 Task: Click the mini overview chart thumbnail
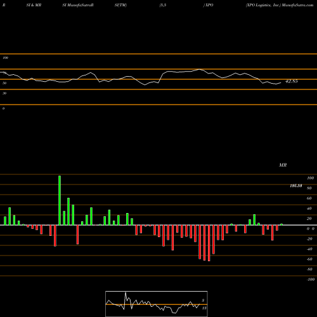point(157,304)
